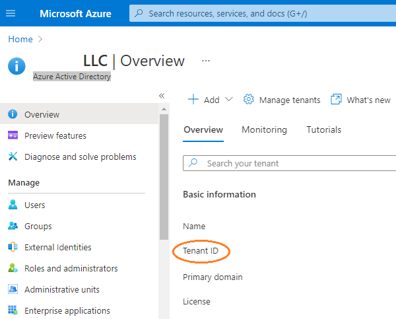Screen dimensions: 396x319
Task: Open Preview features in sidebar
Action: (x=55, y=136)
